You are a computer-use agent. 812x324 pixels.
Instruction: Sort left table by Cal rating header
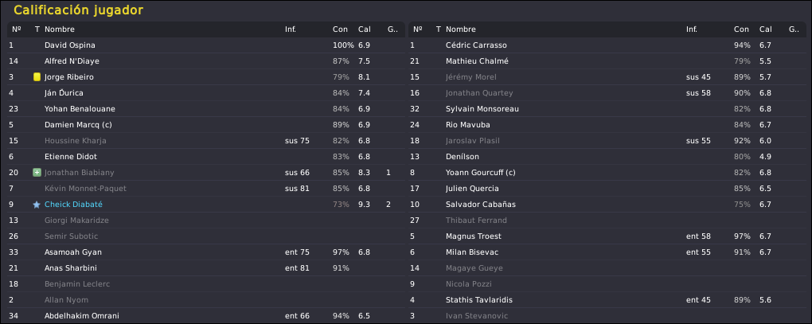click(x=364, y=29)
